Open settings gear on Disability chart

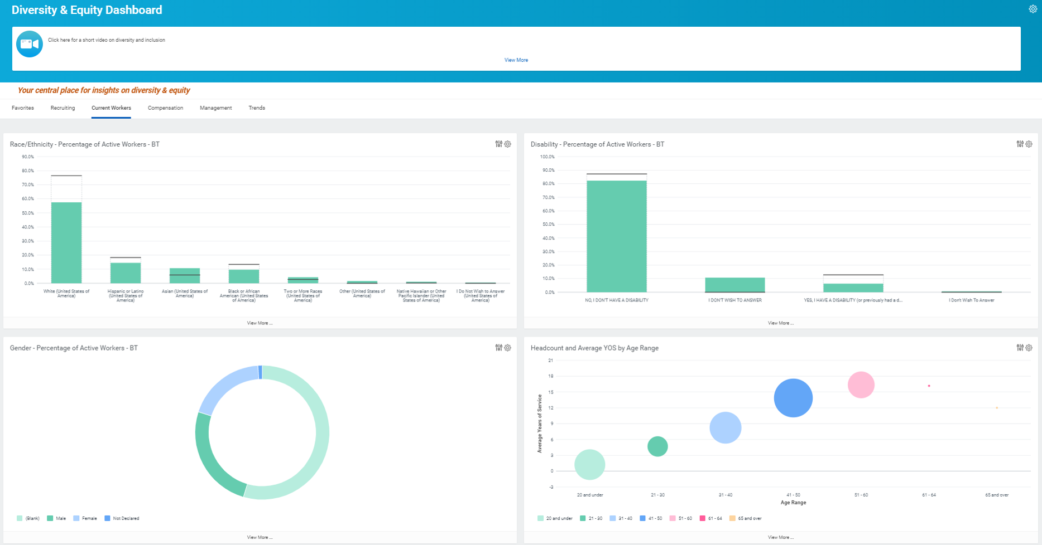1029,144
